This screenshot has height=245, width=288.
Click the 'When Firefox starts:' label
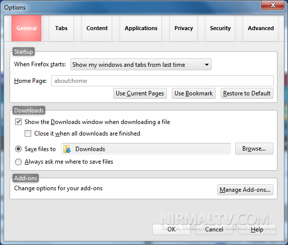pyautogui.click(x=40, y=64)
